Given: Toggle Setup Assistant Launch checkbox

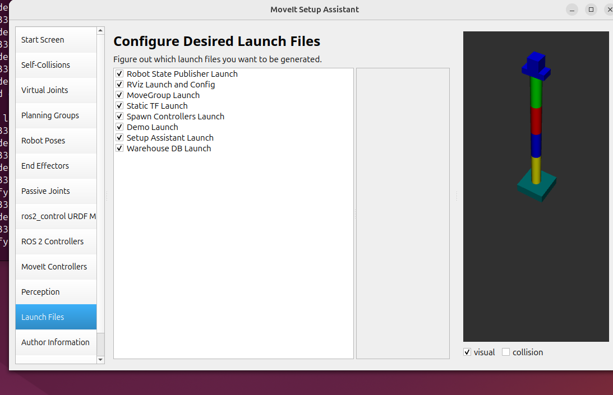Looking at the screenshot, I should point(119,137).
